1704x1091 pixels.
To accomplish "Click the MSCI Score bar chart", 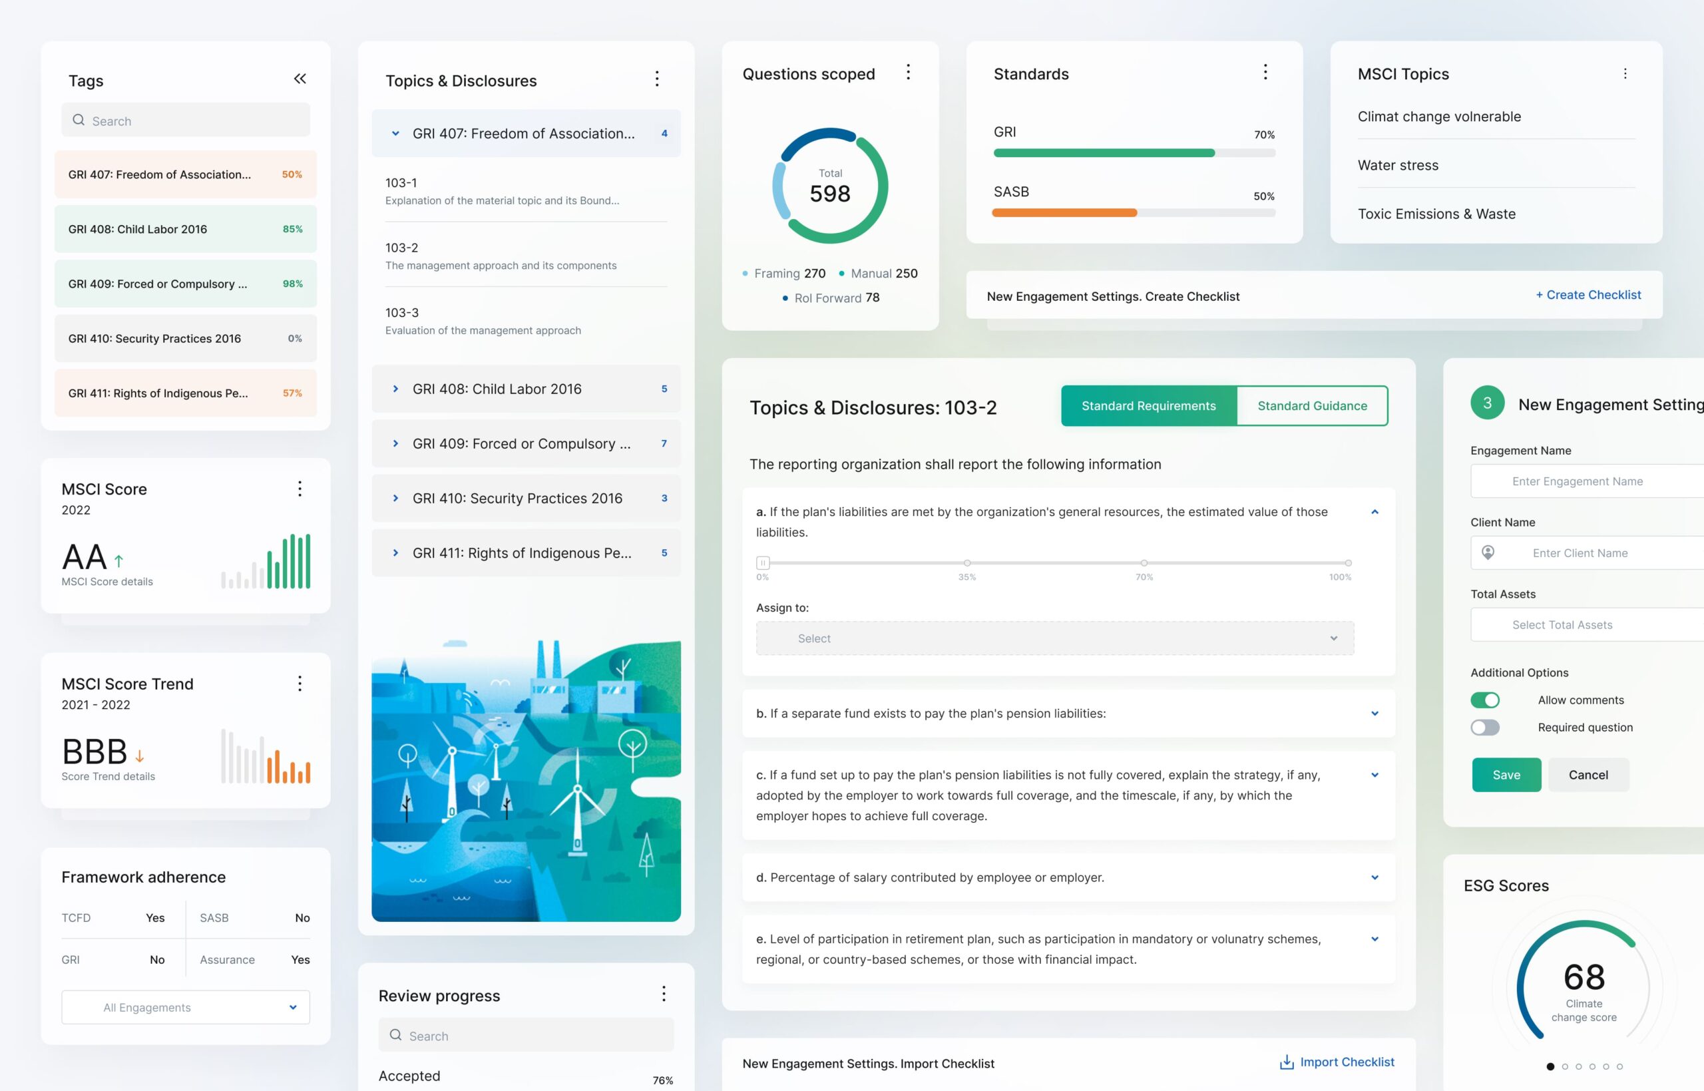I will click(266, 560).
